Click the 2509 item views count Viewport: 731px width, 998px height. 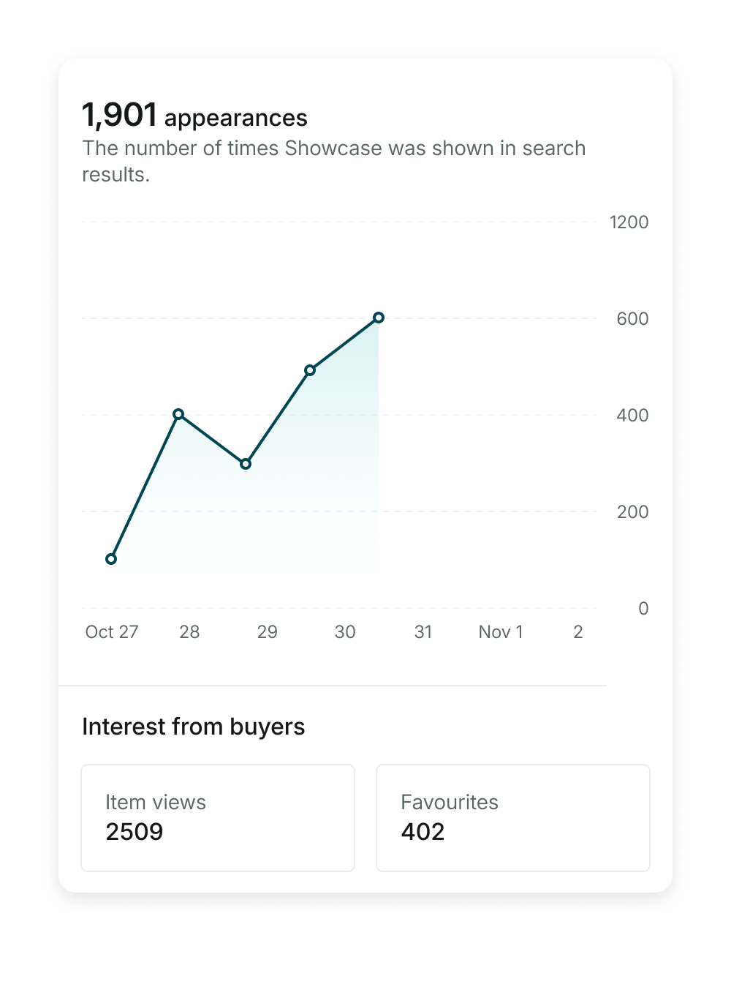pos(135,832)
